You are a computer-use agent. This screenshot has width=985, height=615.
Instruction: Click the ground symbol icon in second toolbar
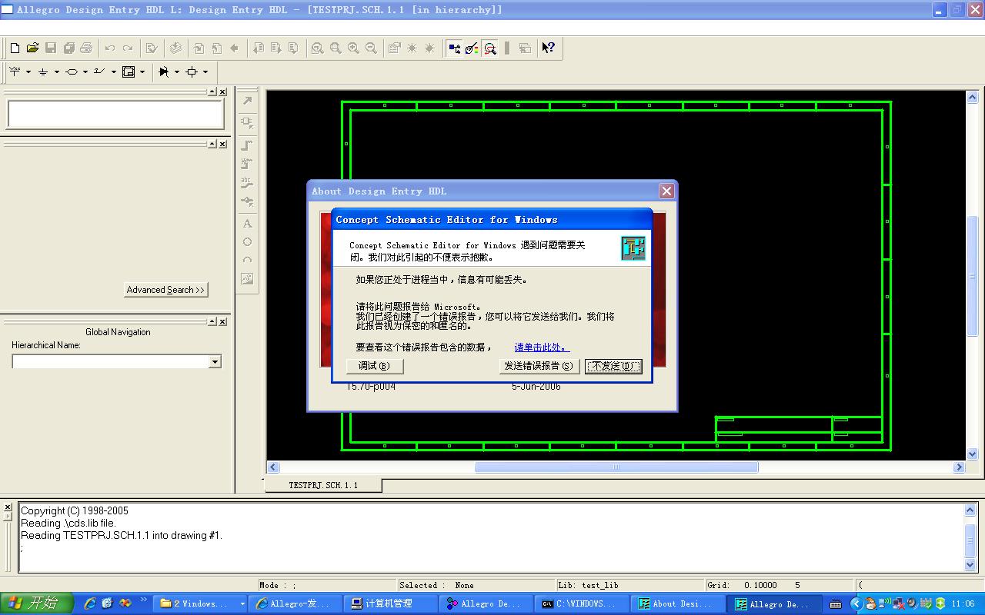coord(43,71)
